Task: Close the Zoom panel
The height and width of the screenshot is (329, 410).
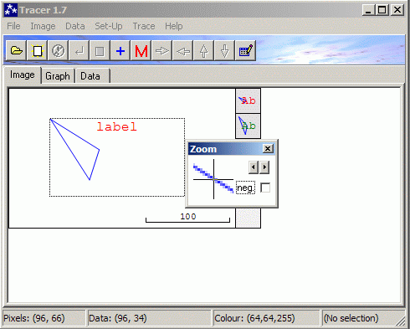Action: (268, 148)
